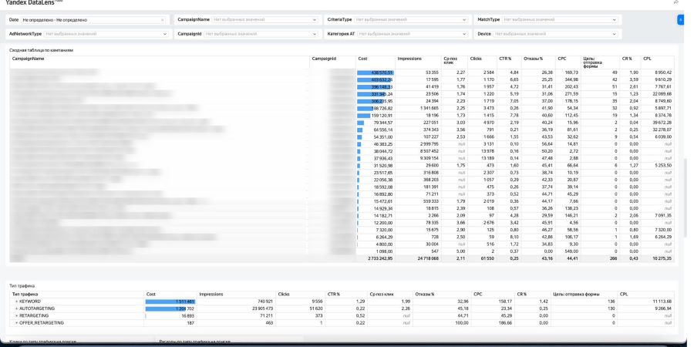Sort traffic type table by CPL header
The image size is (694, 347).
pyautogui.click(x=623, y=294)
